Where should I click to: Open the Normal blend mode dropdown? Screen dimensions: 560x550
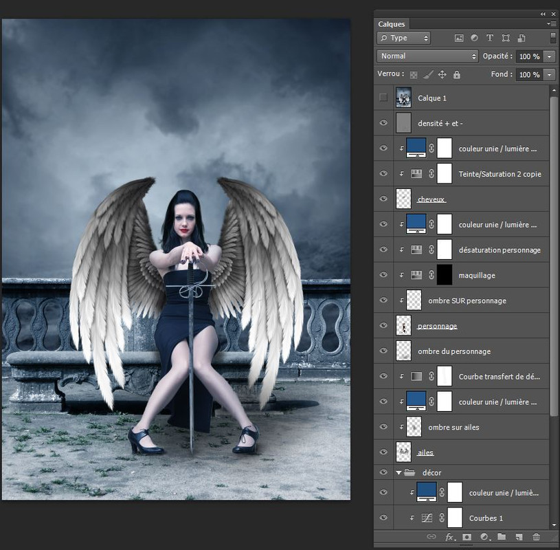coord(427,56)
